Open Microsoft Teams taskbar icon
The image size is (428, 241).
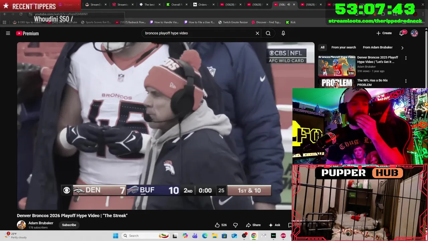tap(195, 236)
